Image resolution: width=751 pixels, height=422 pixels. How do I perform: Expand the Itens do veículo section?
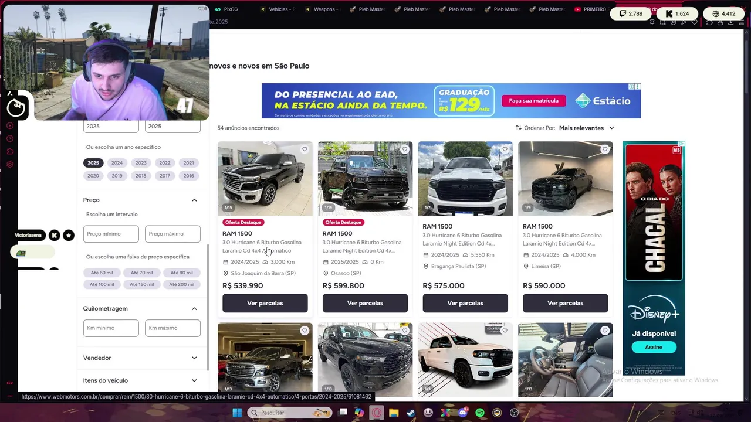(x=194, y=380)
